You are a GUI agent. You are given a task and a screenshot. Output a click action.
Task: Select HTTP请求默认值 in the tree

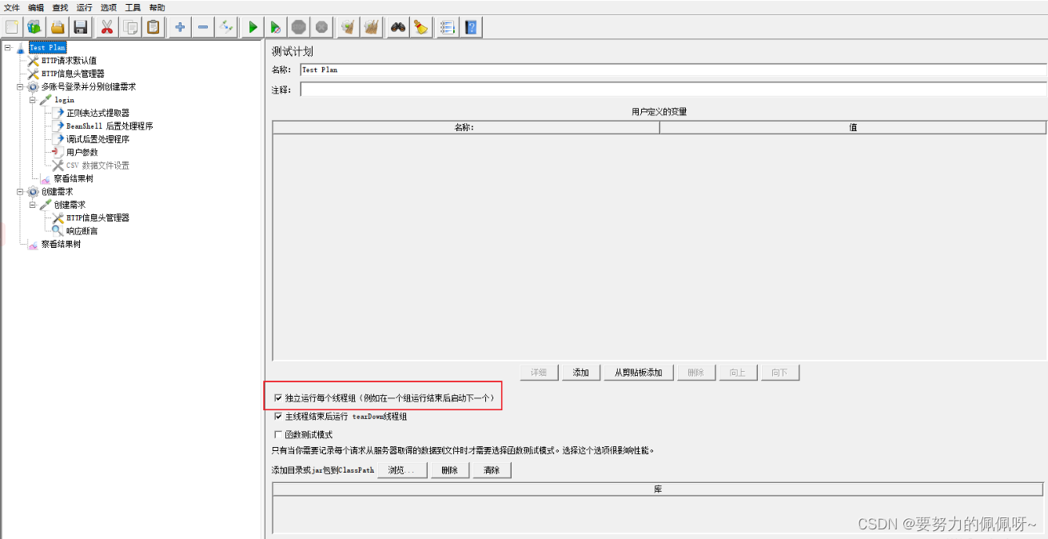[x=70, y=61]
